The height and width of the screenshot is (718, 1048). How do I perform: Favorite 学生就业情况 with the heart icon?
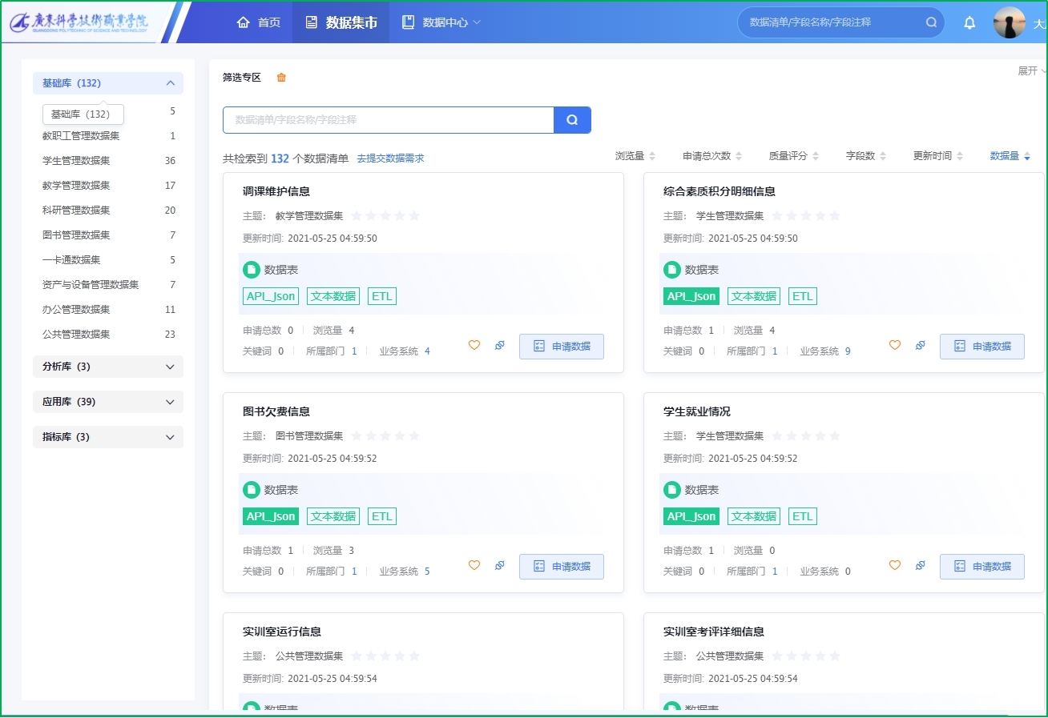(x=895, y=565)
